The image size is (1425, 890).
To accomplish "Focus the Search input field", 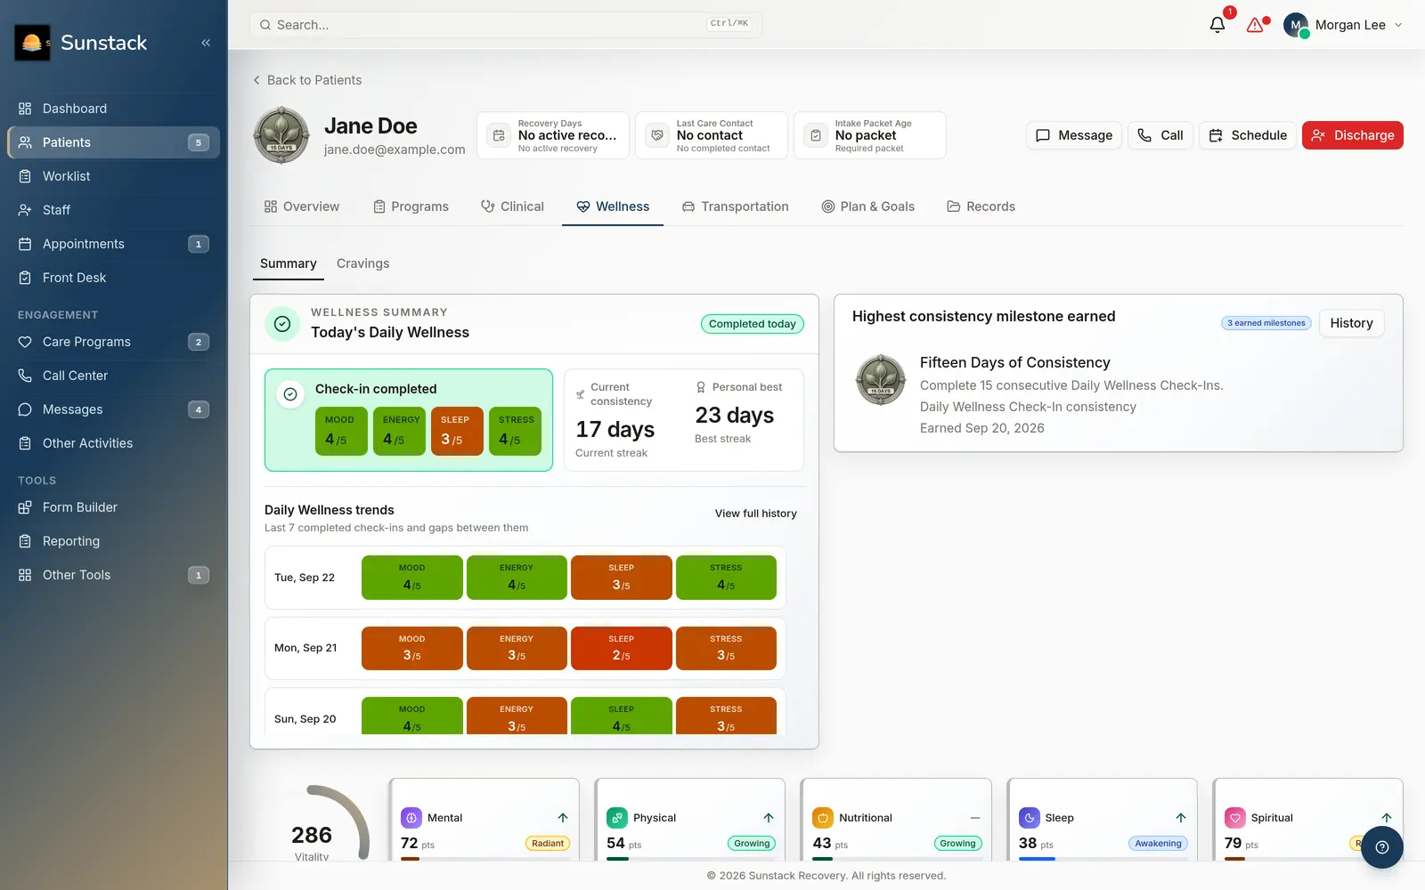I will coord(506,25).
